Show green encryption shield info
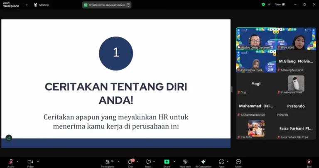This screenshot has width=319, height=168. click(x=263, y=5)
